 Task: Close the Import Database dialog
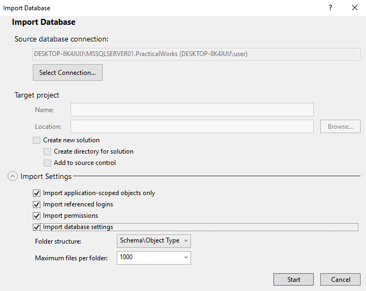(x=354, y=8)
